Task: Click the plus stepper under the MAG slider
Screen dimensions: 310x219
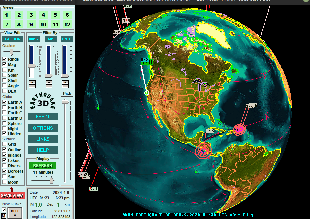Action: (x=32, y=82)
